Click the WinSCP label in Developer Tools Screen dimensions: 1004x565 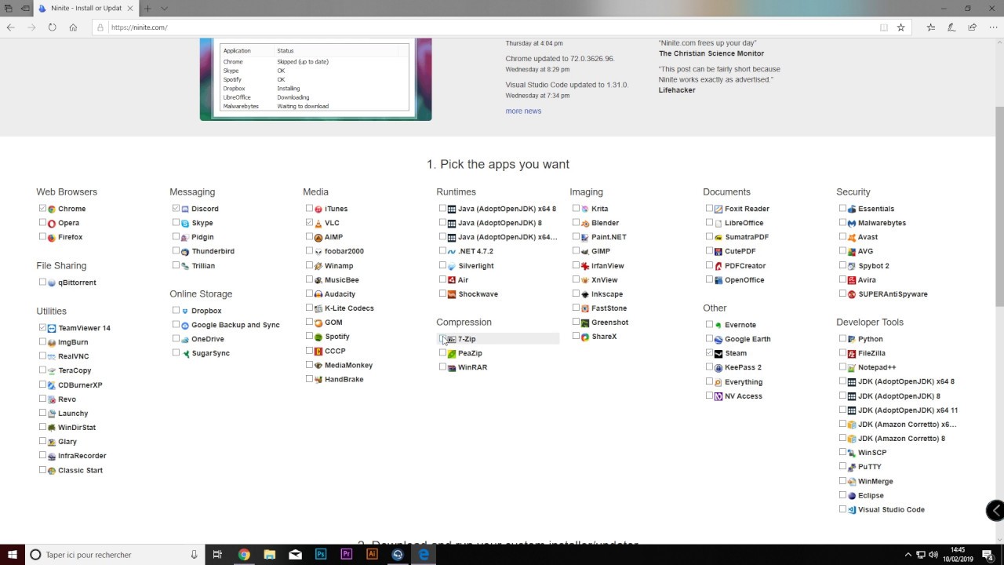point(872,453)
